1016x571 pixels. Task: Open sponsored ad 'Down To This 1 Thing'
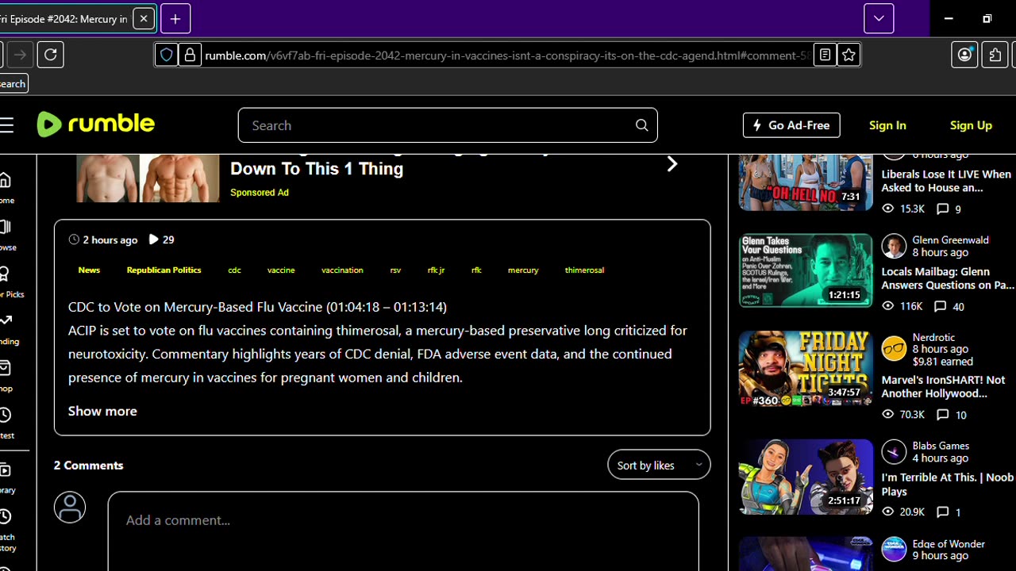coord(317,168)
